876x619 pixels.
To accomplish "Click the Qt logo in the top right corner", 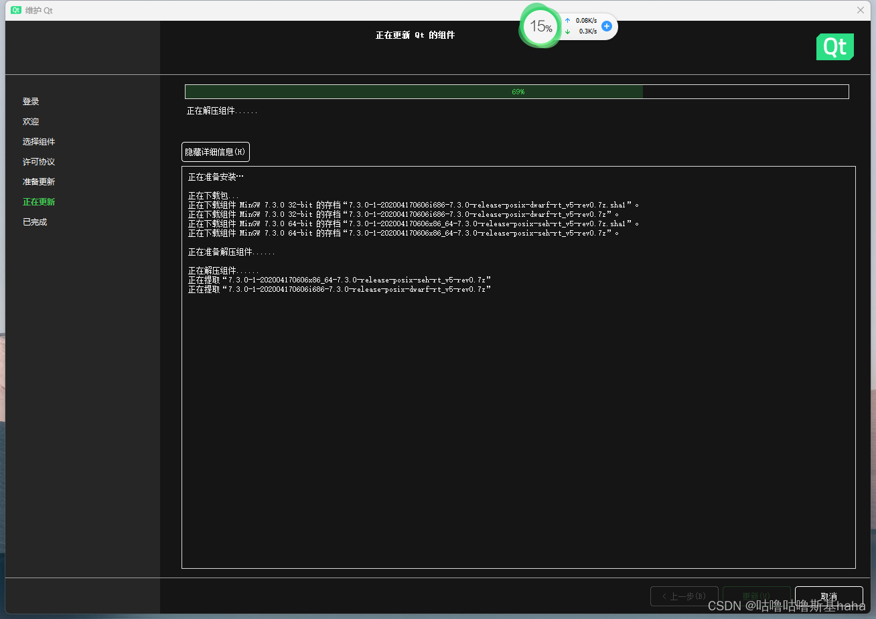I will [x=834, y=47].
